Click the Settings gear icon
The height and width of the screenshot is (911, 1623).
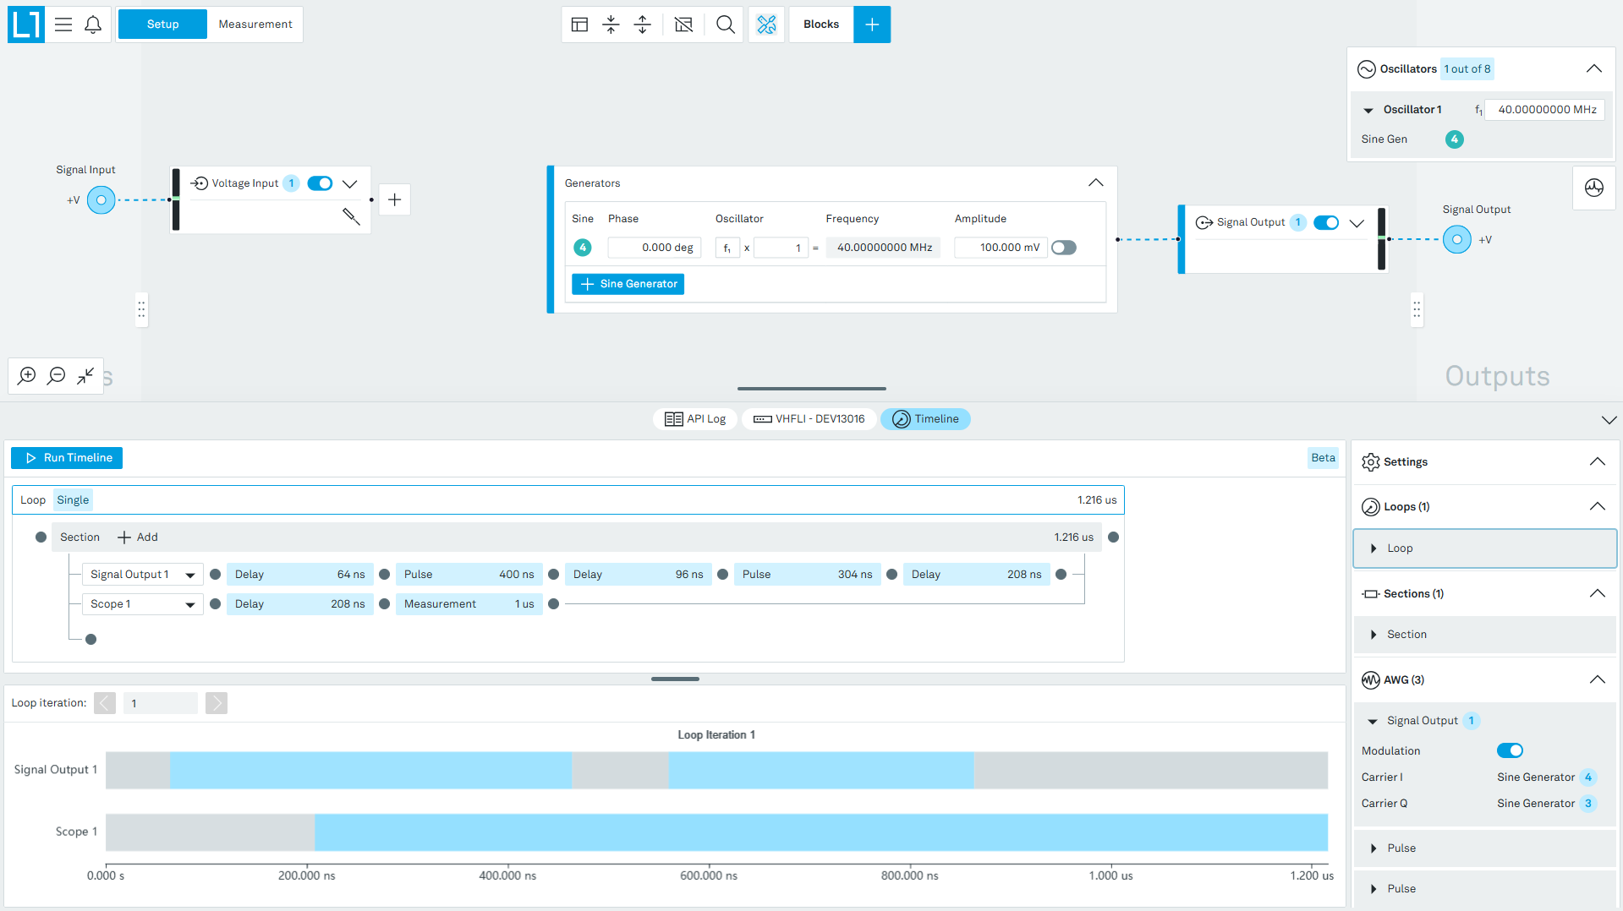[1370, 462]
